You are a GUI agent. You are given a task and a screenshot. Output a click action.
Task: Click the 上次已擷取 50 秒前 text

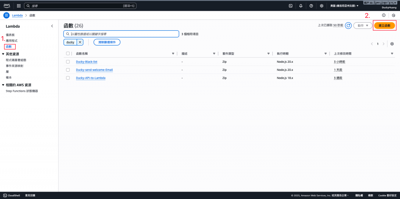(330, 26)
